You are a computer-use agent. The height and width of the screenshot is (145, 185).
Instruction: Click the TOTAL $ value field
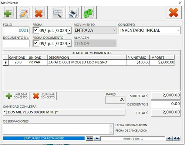[166, 113]
